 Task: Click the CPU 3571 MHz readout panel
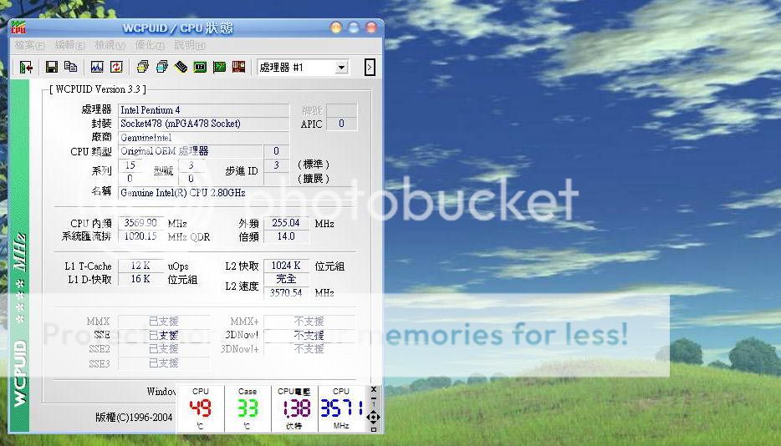click(341, 408)
